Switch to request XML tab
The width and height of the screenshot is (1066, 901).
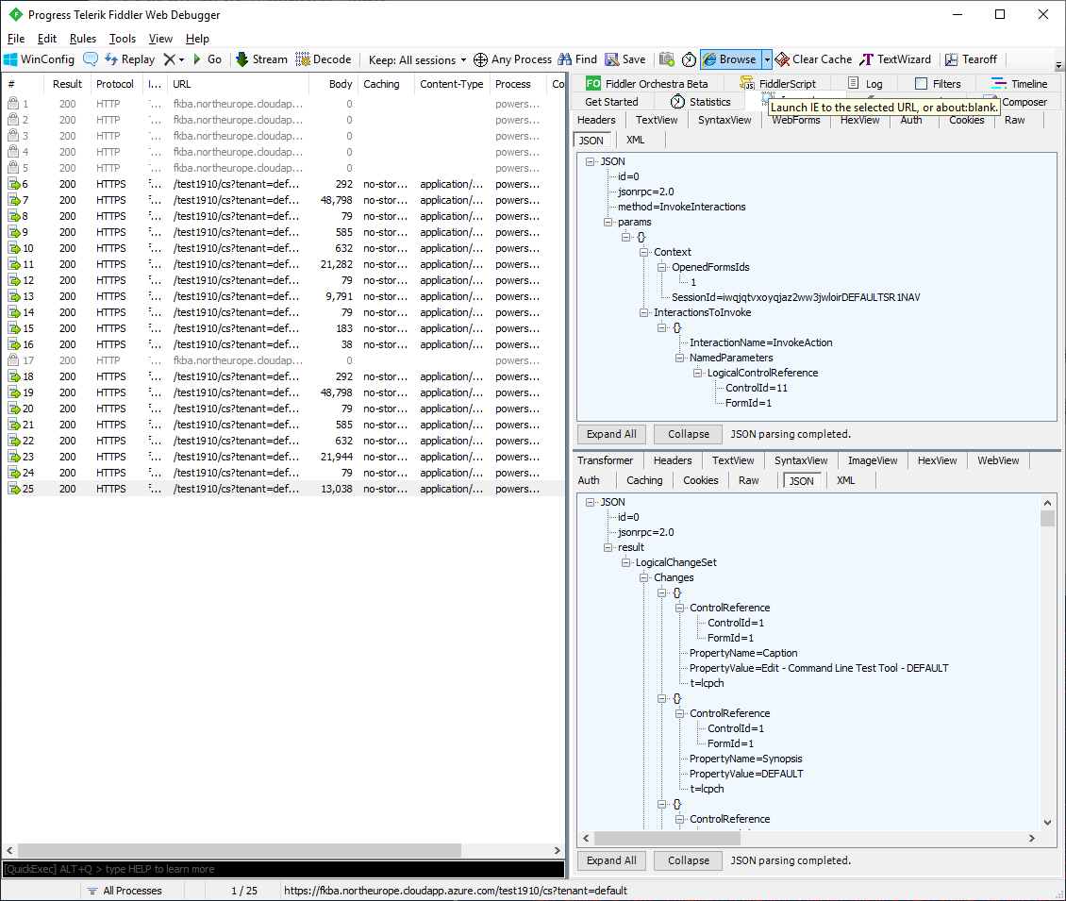(x=635, y=140)
